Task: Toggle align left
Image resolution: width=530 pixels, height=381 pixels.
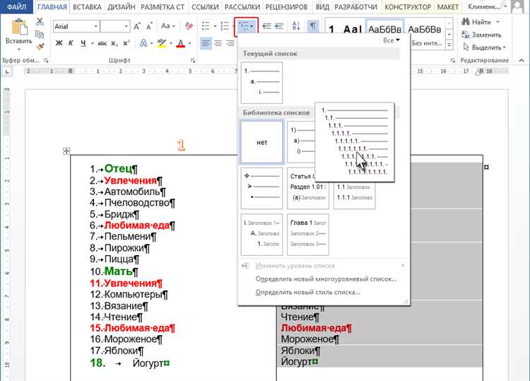Action: click(x=206, y=43)
